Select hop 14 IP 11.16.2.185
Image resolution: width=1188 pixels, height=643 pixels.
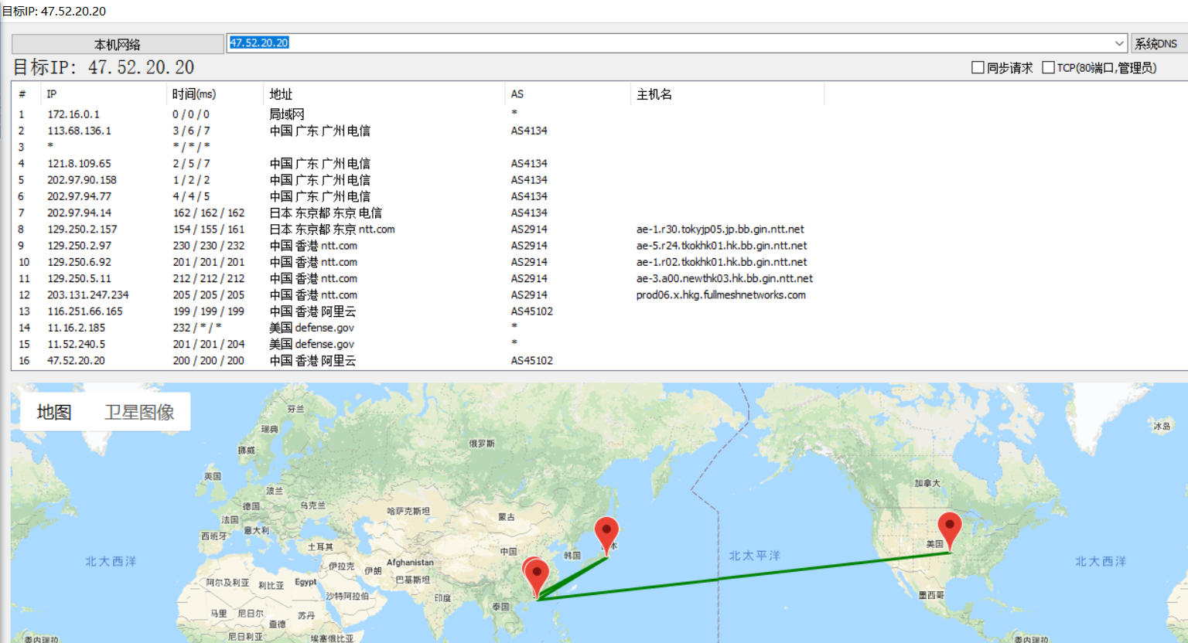point(77,328)
